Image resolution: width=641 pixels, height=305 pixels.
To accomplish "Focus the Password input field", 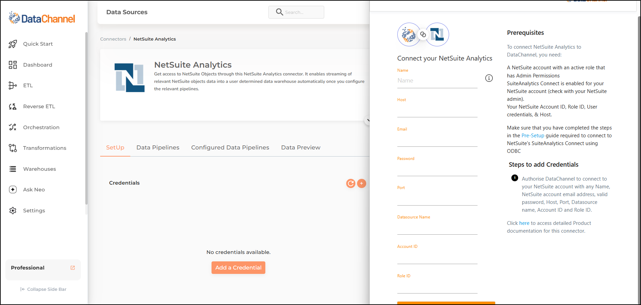I will coord(437,169).
